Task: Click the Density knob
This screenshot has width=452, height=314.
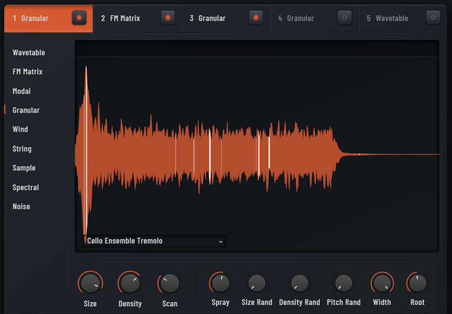Action: pyautogui.click(x=130, y=283)
